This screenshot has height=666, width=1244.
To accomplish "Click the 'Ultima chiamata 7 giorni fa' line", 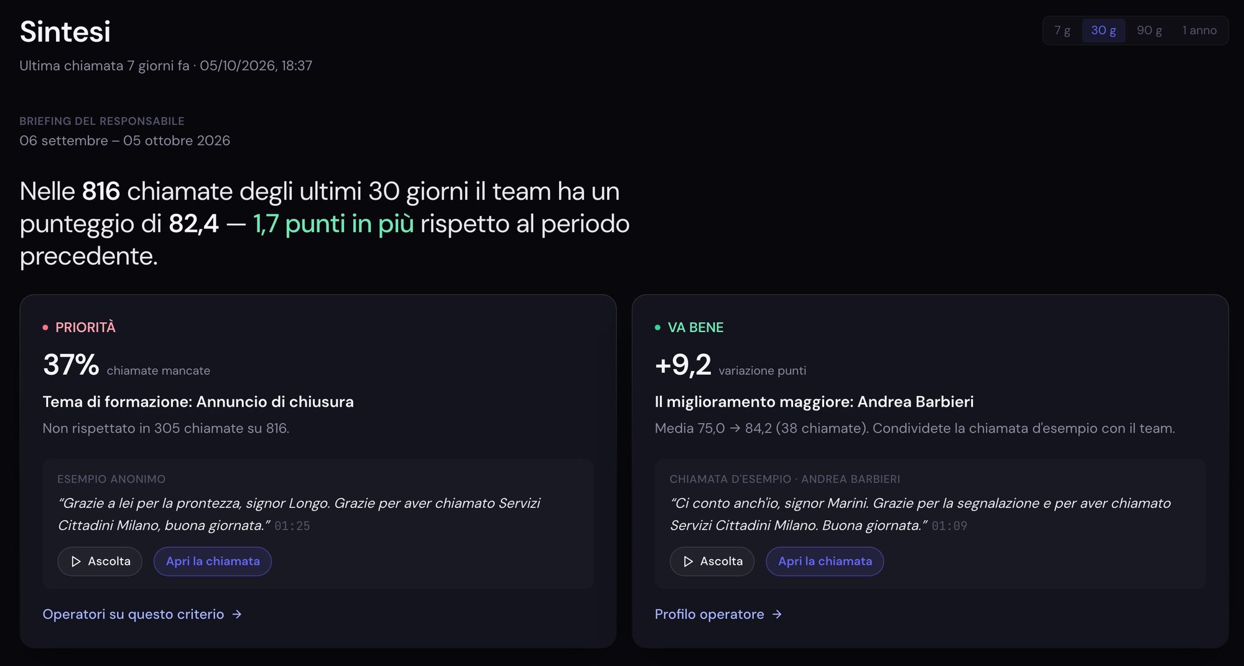I will [x=166, y=66].
